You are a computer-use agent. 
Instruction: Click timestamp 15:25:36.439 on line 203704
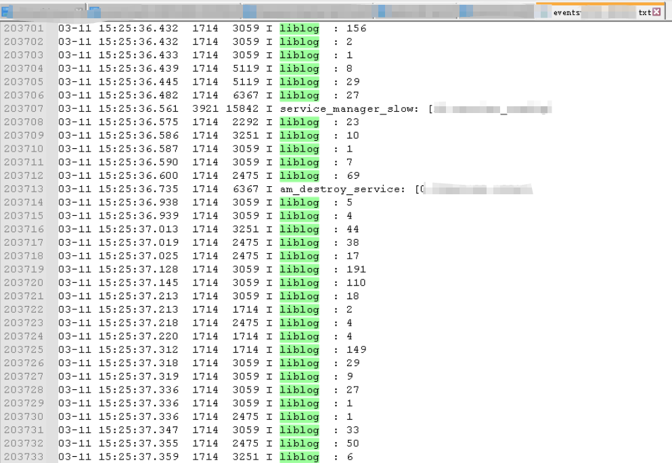pyautogui.click(x=139, y=68)
